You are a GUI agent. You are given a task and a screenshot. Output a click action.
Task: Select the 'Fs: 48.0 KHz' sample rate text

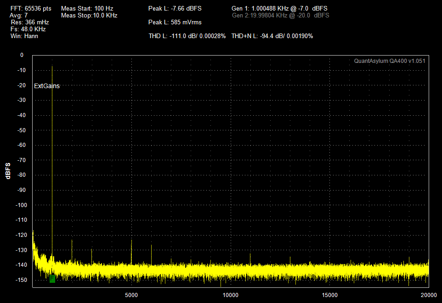pos(28,29)
